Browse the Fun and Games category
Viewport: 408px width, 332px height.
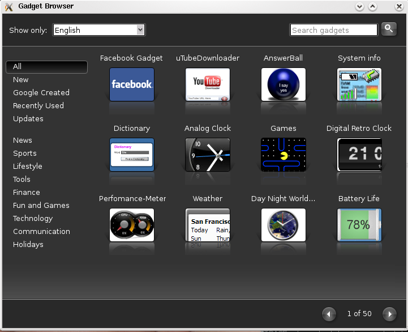41,206
